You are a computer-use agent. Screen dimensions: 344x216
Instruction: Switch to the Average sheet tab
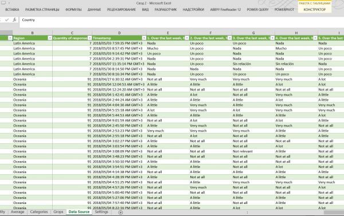[18, 212]
